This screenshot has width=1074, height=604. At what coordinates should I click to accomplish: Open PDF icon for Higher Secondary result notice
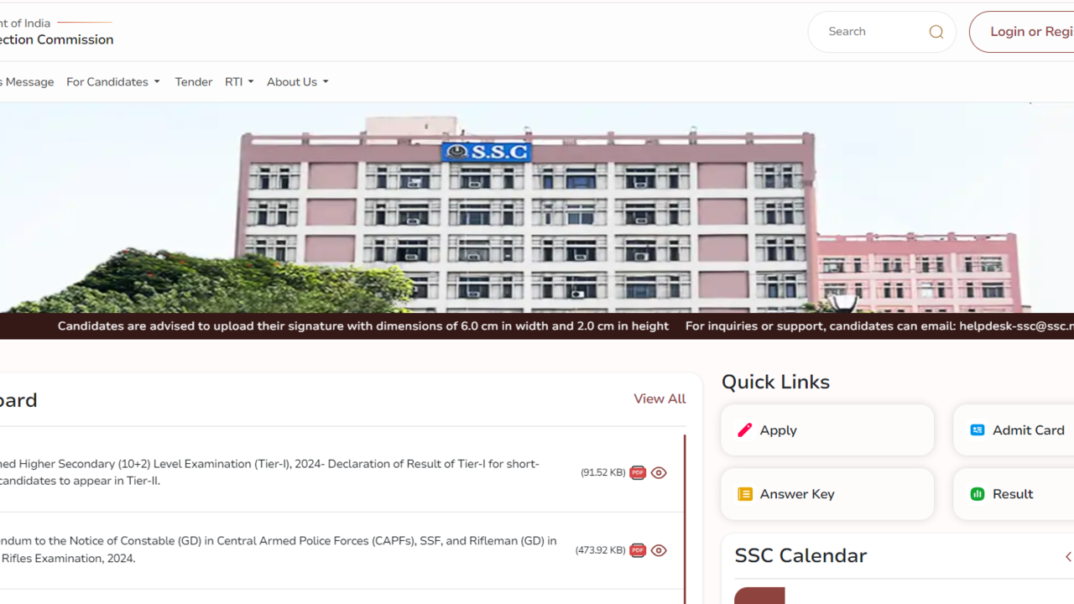click(638, 472)
